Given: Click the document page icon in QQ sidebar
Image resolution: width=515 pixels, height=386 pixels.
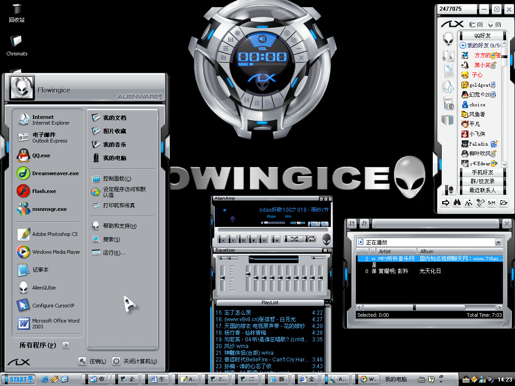Looking at the screenshot, I should point(449,71).
